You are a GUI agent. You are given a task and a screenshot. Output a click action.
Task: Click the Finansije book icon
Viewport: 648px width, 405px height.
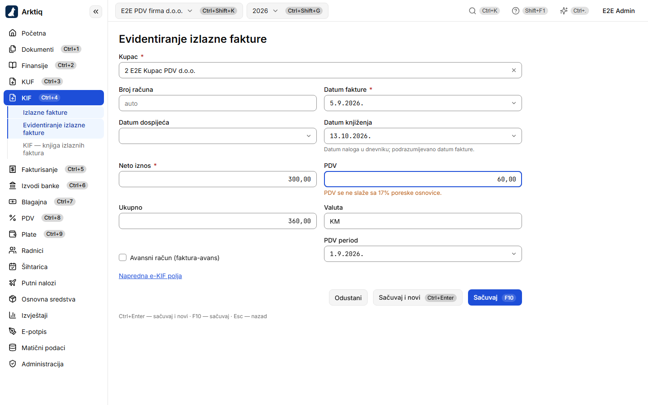13,65
